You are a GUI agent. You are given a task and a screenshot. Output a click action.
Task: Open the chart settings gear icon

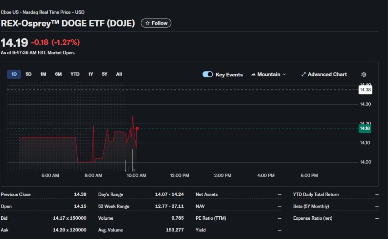click(364, 74)
